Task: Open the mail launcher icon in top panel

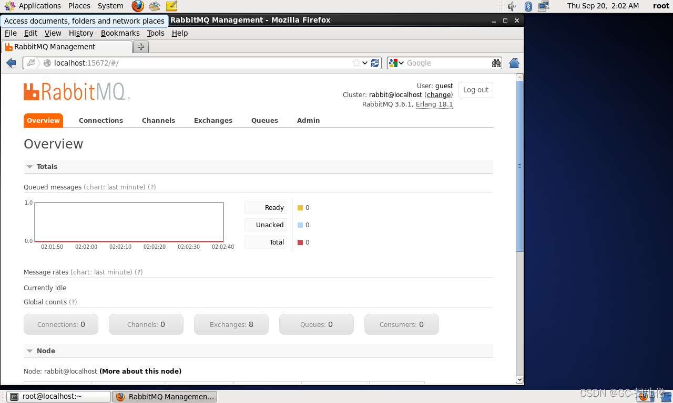Action: point(154,6)
